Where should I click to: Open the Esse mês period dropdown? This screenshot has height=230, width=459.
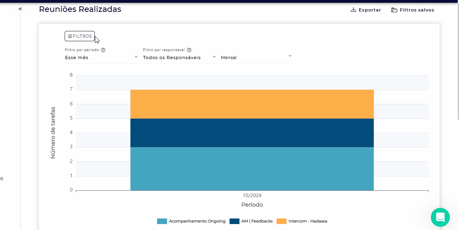pos(101,57)
